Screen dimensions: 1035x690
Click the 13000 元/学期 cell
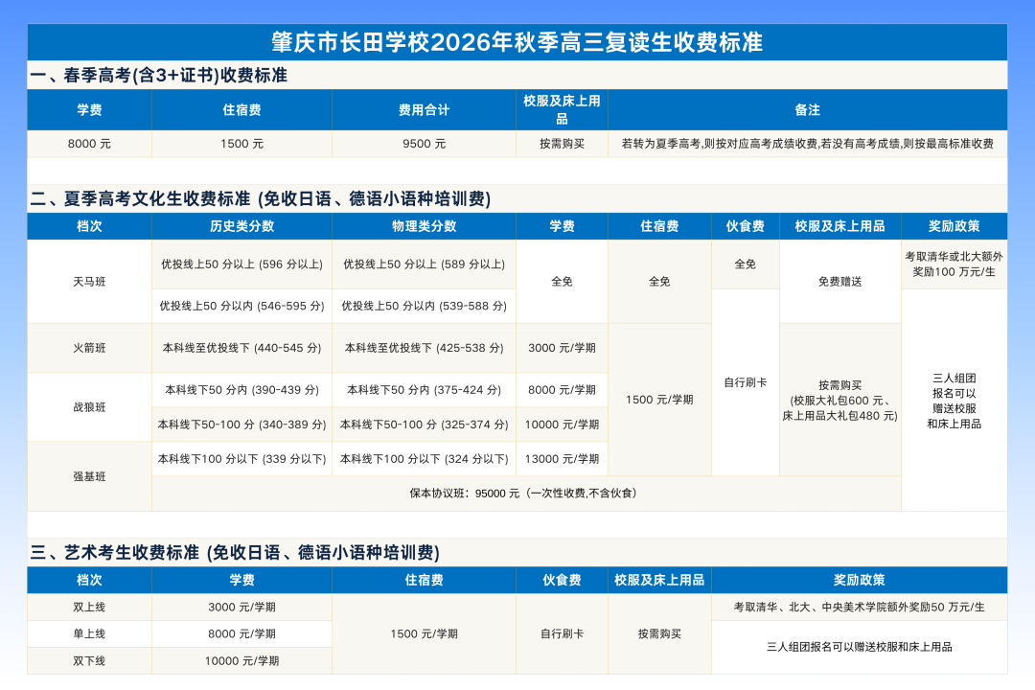[x=562, y=459]
